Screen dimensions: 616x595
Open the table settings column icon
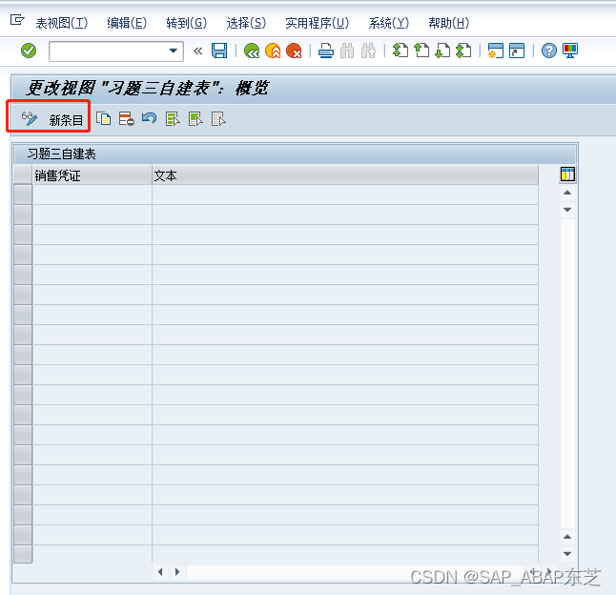(567, 174)
